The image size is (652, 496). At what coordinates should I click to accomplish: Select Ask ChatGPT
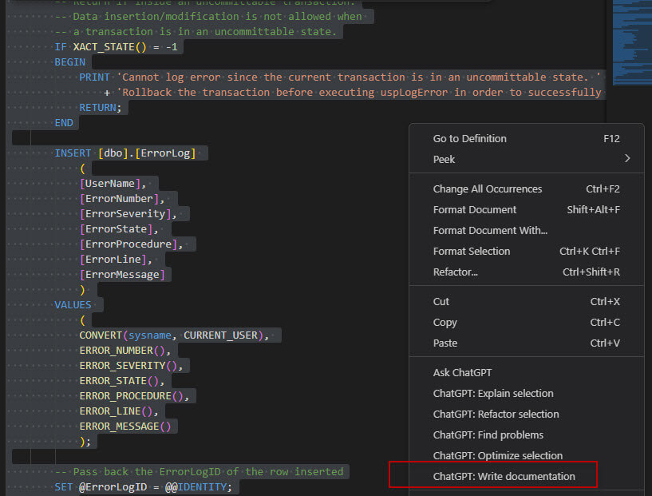pyautogui.click(x=462, y=372)
